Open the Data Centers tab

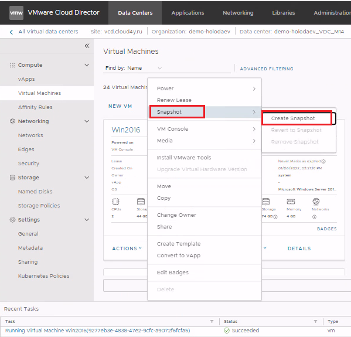click(135, 13)
